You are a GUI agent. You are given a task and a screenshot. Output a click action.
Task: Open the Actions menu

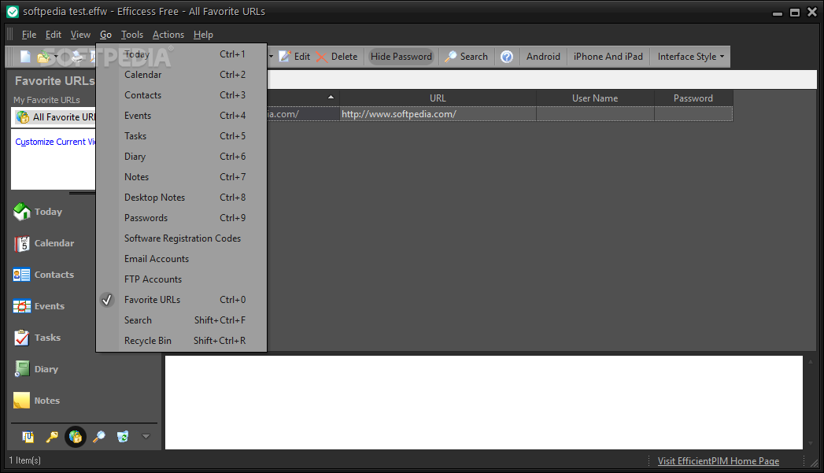tap(168, 35)
